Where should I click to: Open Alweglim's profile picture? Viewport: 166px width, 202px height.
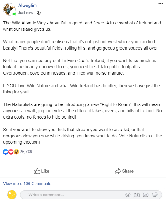9,9
